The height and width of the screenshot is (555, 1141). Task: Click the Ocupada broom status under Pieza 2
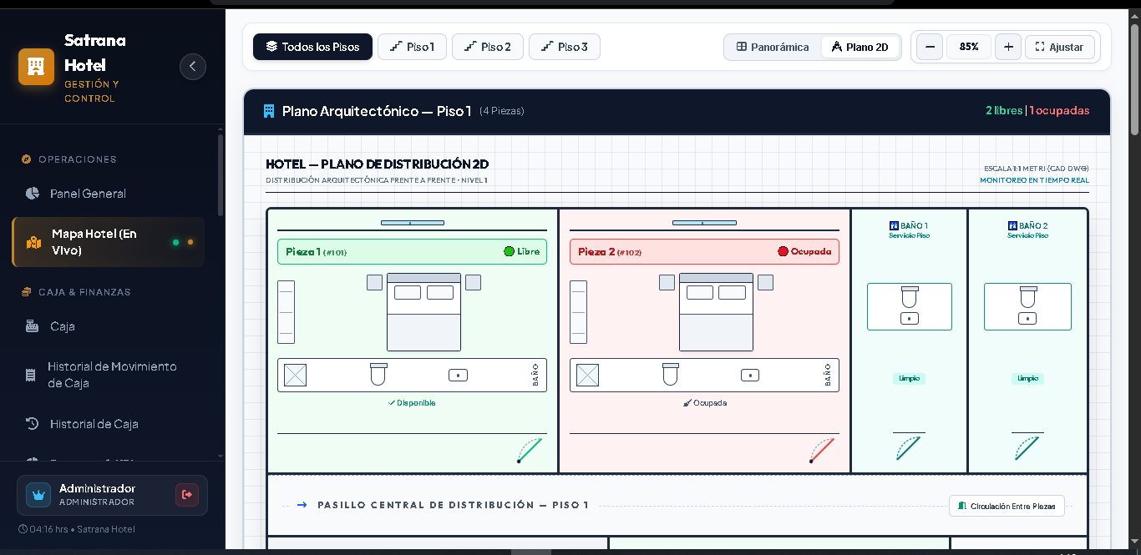pyautogui.click(x=704, y=403)
